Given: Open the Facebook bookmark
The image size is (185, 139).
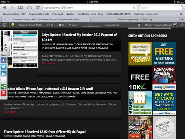Looking at the screenshot, I should point(58,14).
